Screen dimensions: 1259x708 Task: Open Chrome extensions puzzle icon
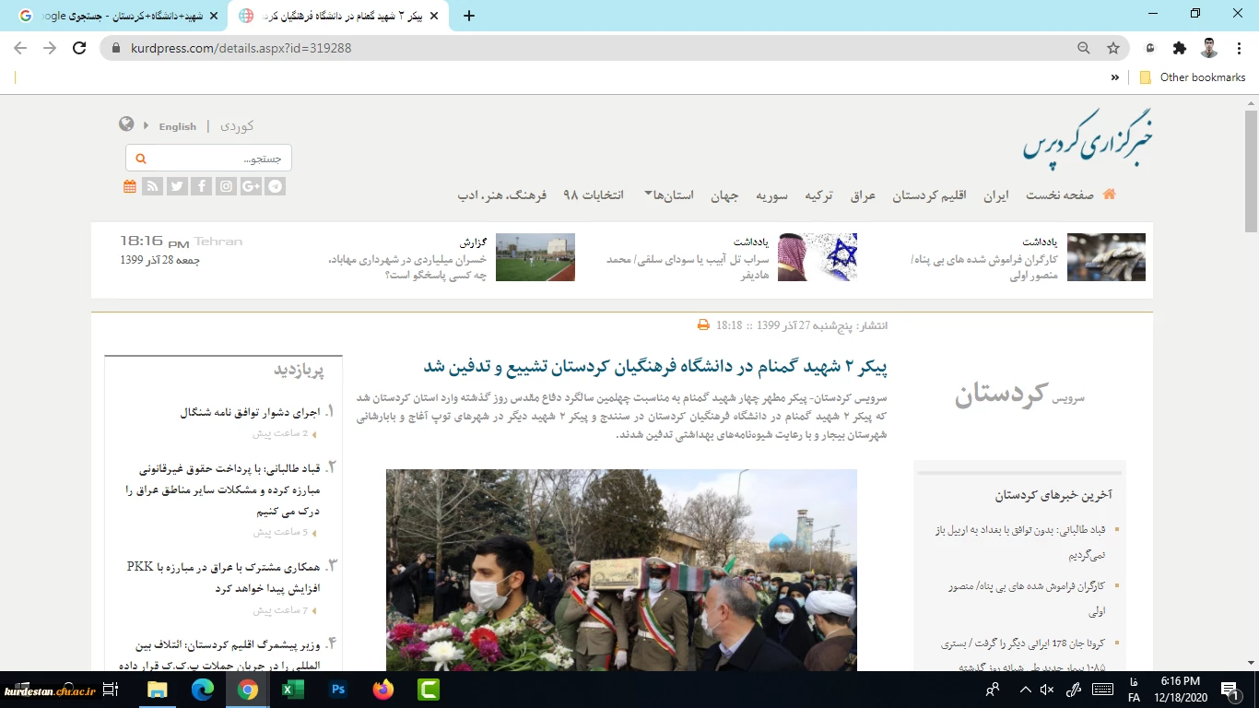1179,48
